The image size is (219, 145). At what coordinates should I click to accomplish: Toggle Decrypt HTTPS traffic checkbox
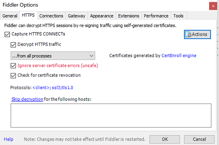coord(13,45)
